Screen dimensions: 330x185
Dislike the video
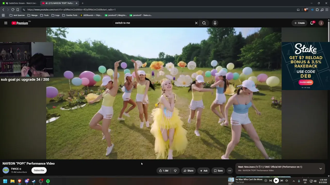pos(175,171)
